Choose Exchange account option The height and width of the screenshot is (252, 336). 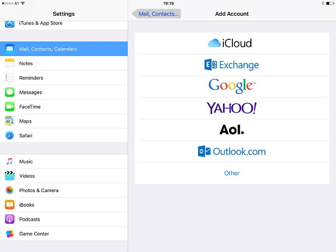232,65
